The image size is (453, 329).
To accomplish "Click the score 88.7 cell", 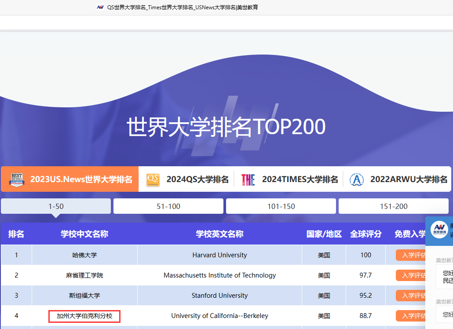I will 366,316.
